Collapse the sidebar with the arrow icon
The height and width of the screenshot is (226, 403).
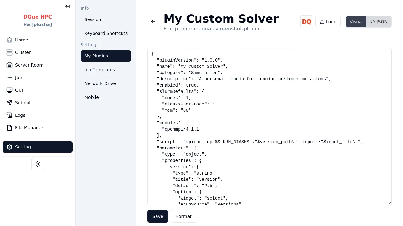(68, 6)
